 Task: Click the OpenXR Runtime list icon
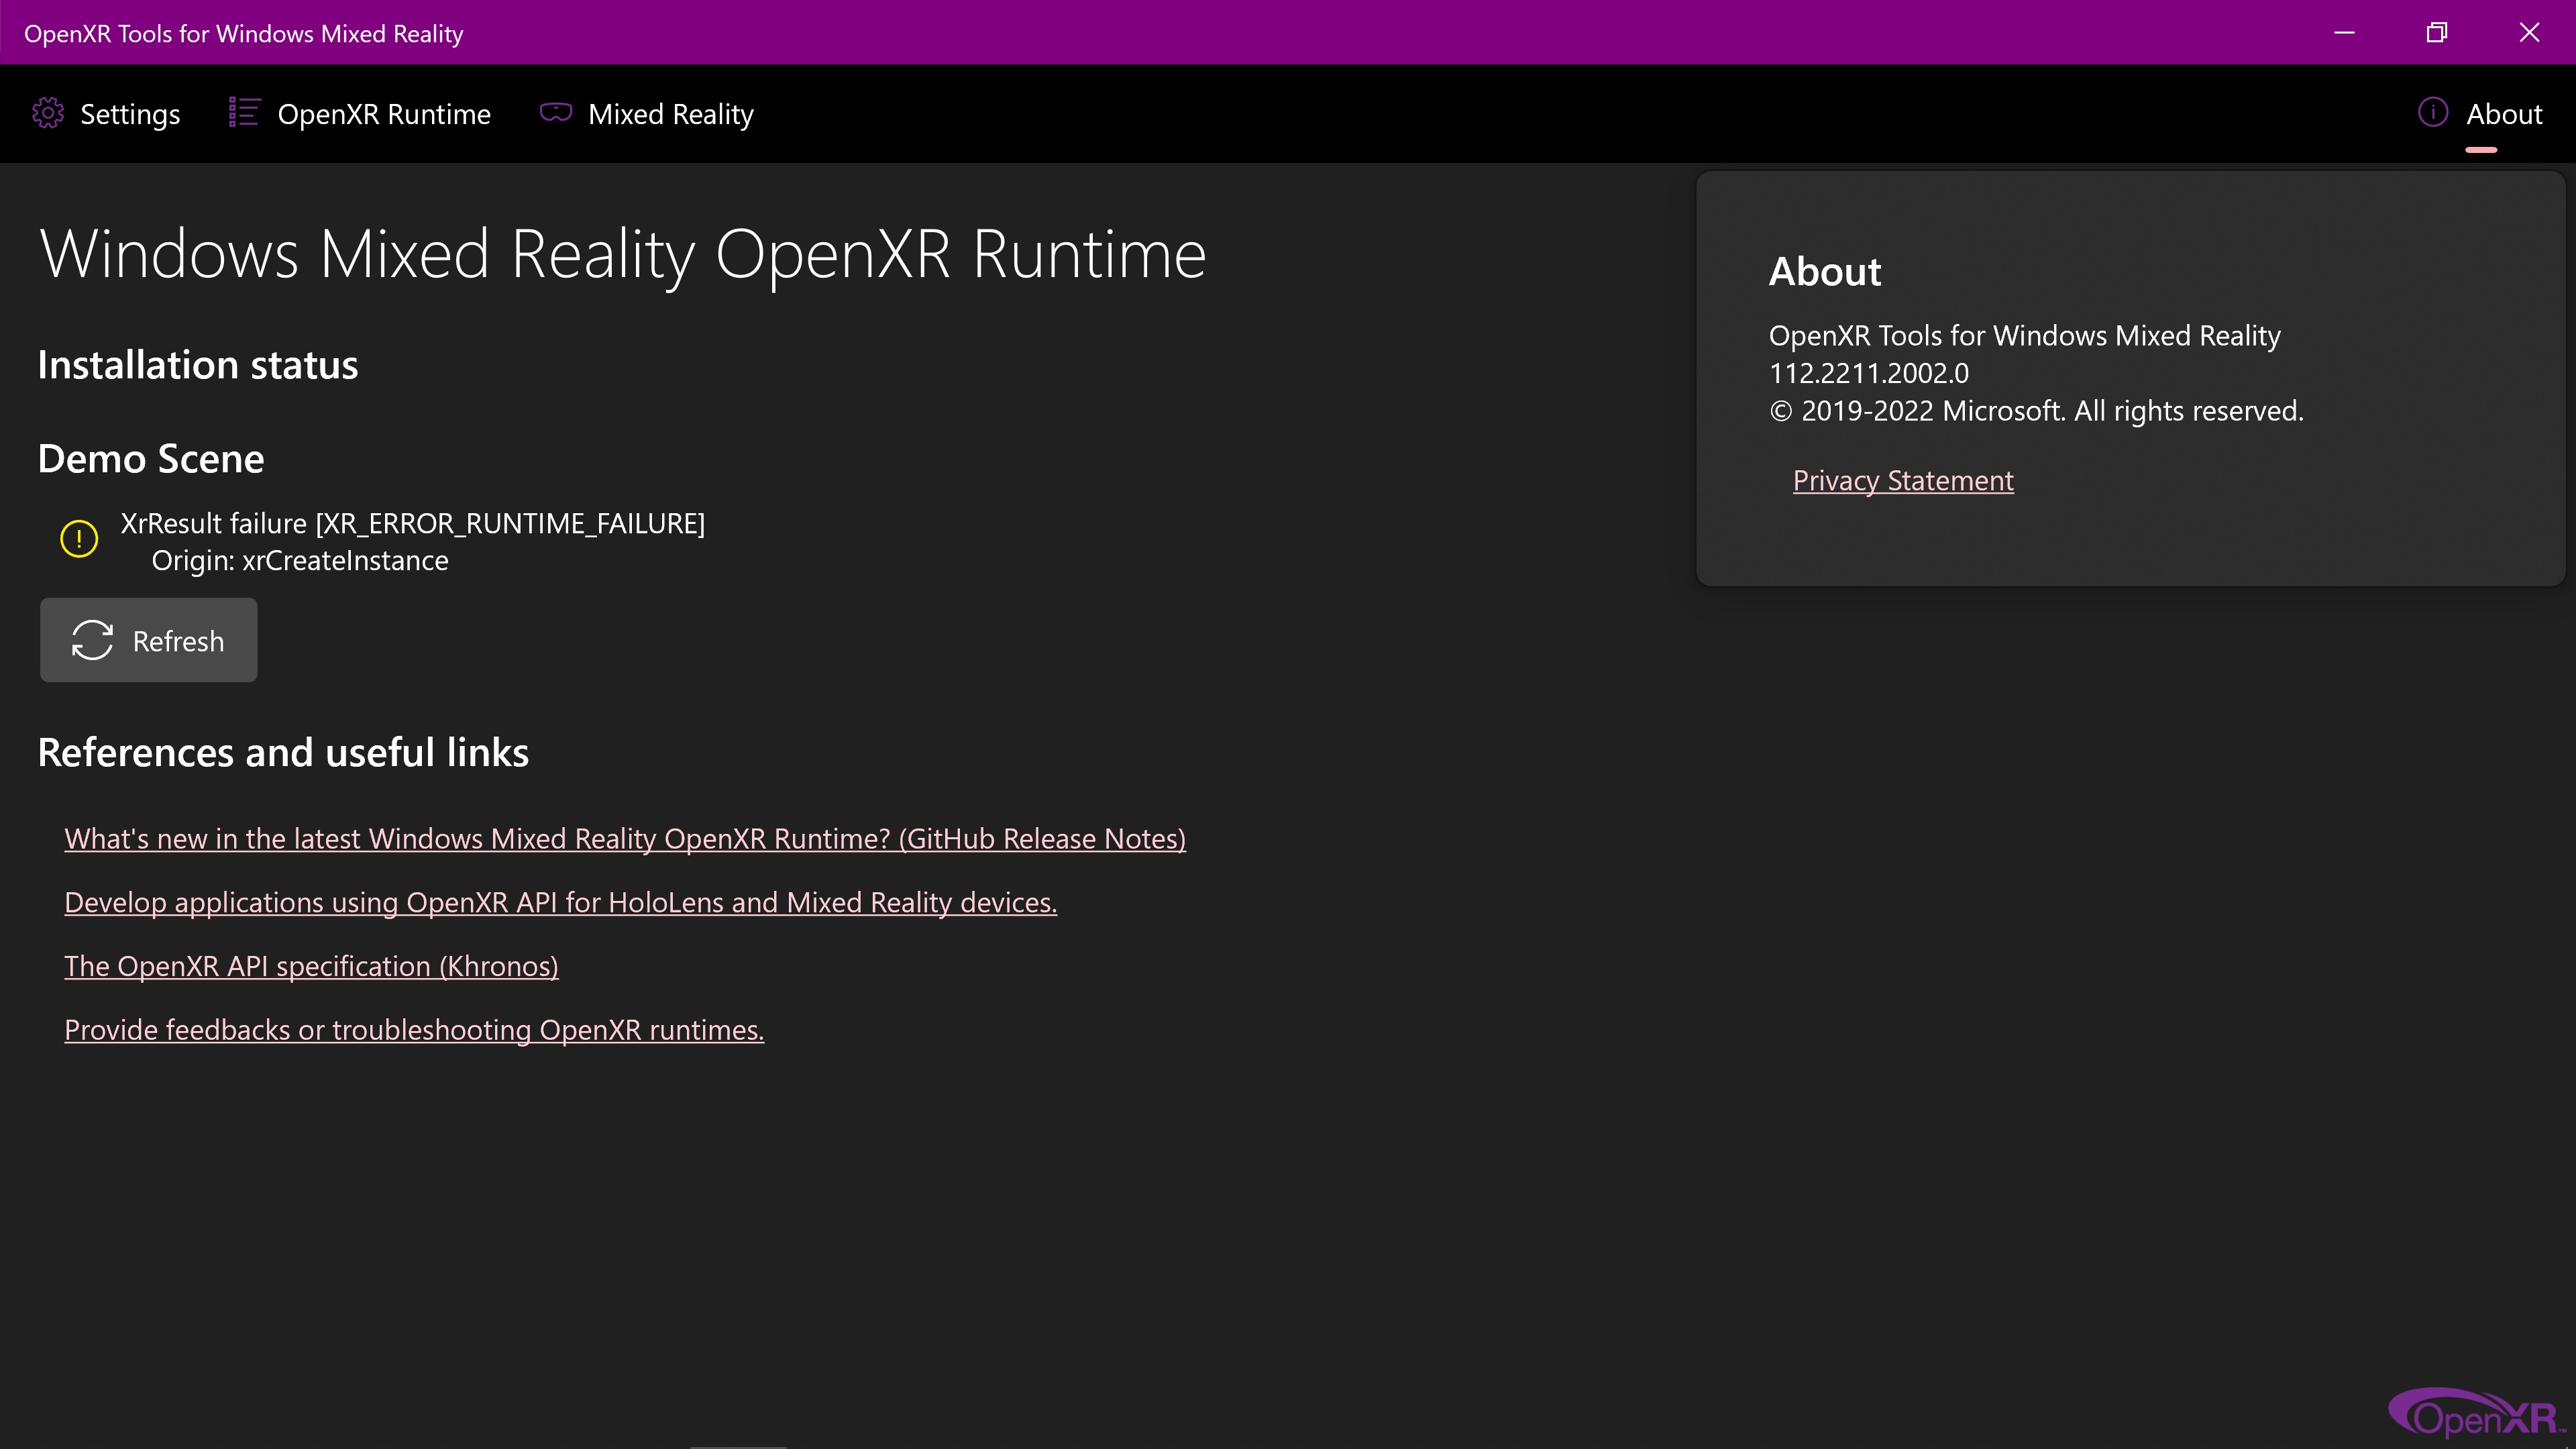coord(244,112)
